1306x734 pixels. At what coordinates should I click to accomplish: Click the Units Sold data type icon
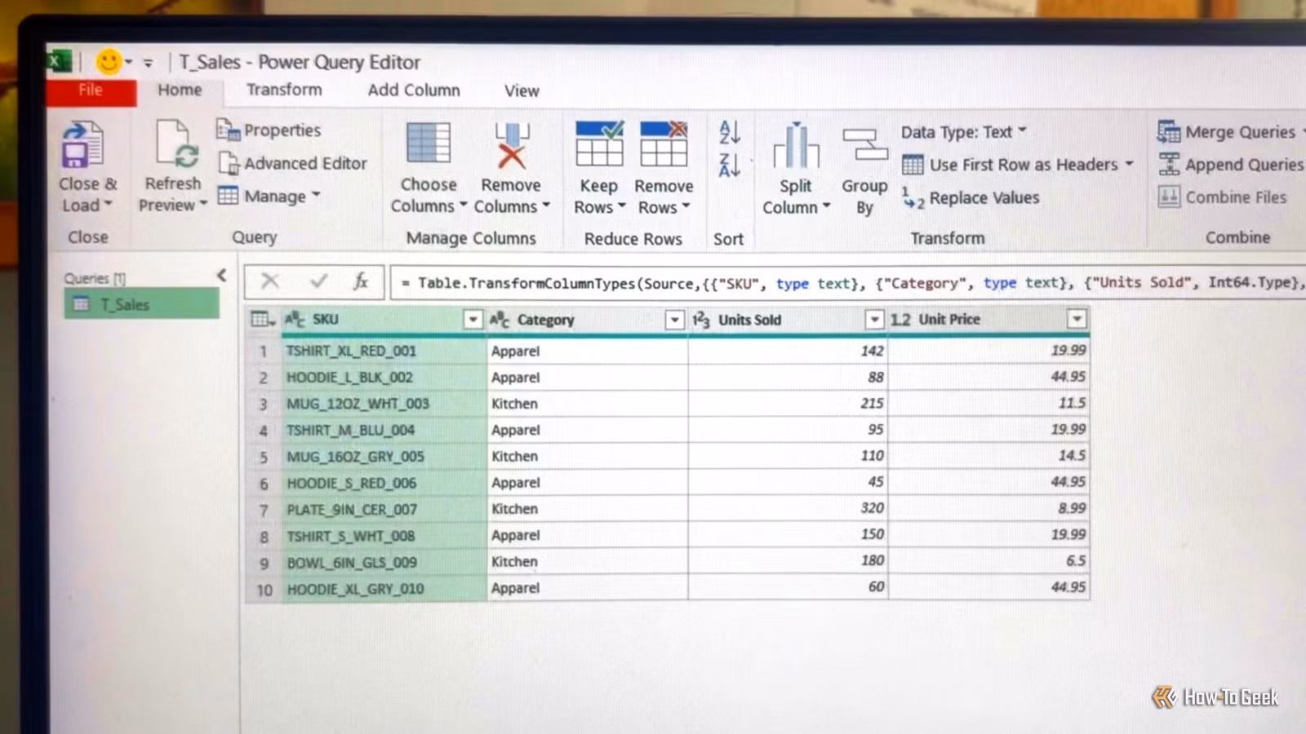pos(701,320)
